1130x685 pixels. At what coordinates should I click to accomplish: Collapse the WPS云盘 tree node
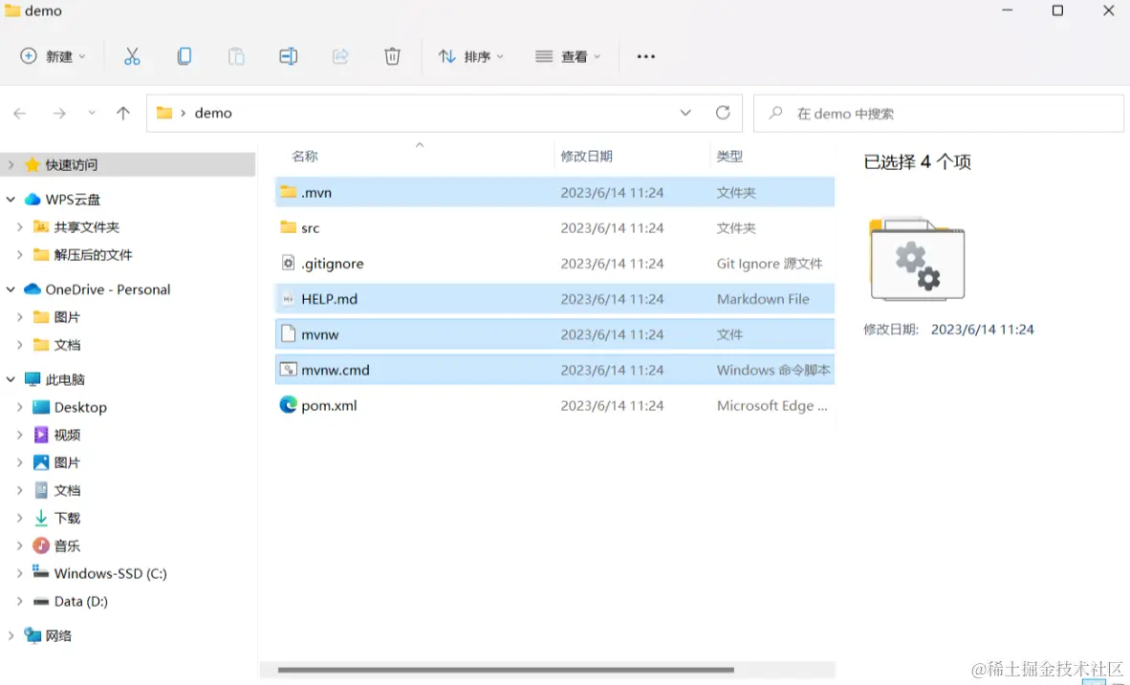pos(11,200)
